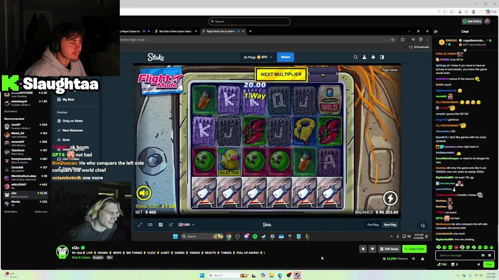The height and width of the screenshot is (280, 499).
Task: Open All Bookmarks folder
Action: coord(419,47)
